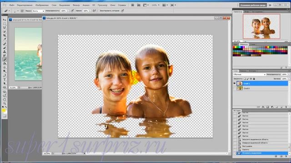
Task: Select the highlighted Eraser tool
Action: (5, 59)
